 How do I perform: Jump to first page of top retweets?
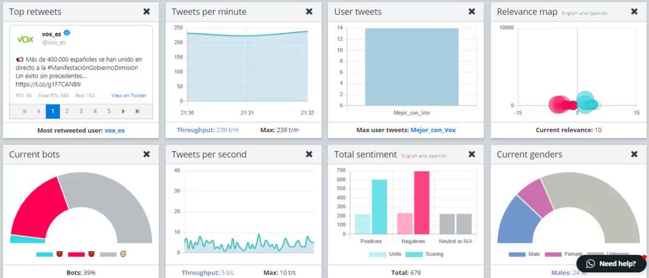click(24, 111)
